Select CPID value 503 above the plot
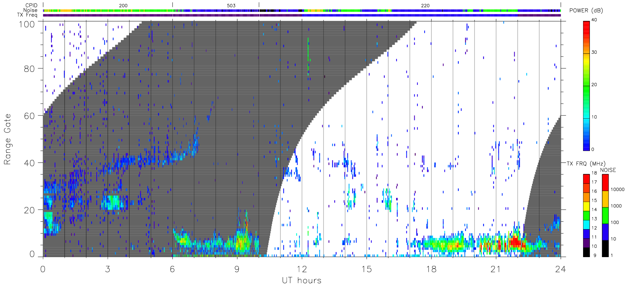 (x=231, y=5)
